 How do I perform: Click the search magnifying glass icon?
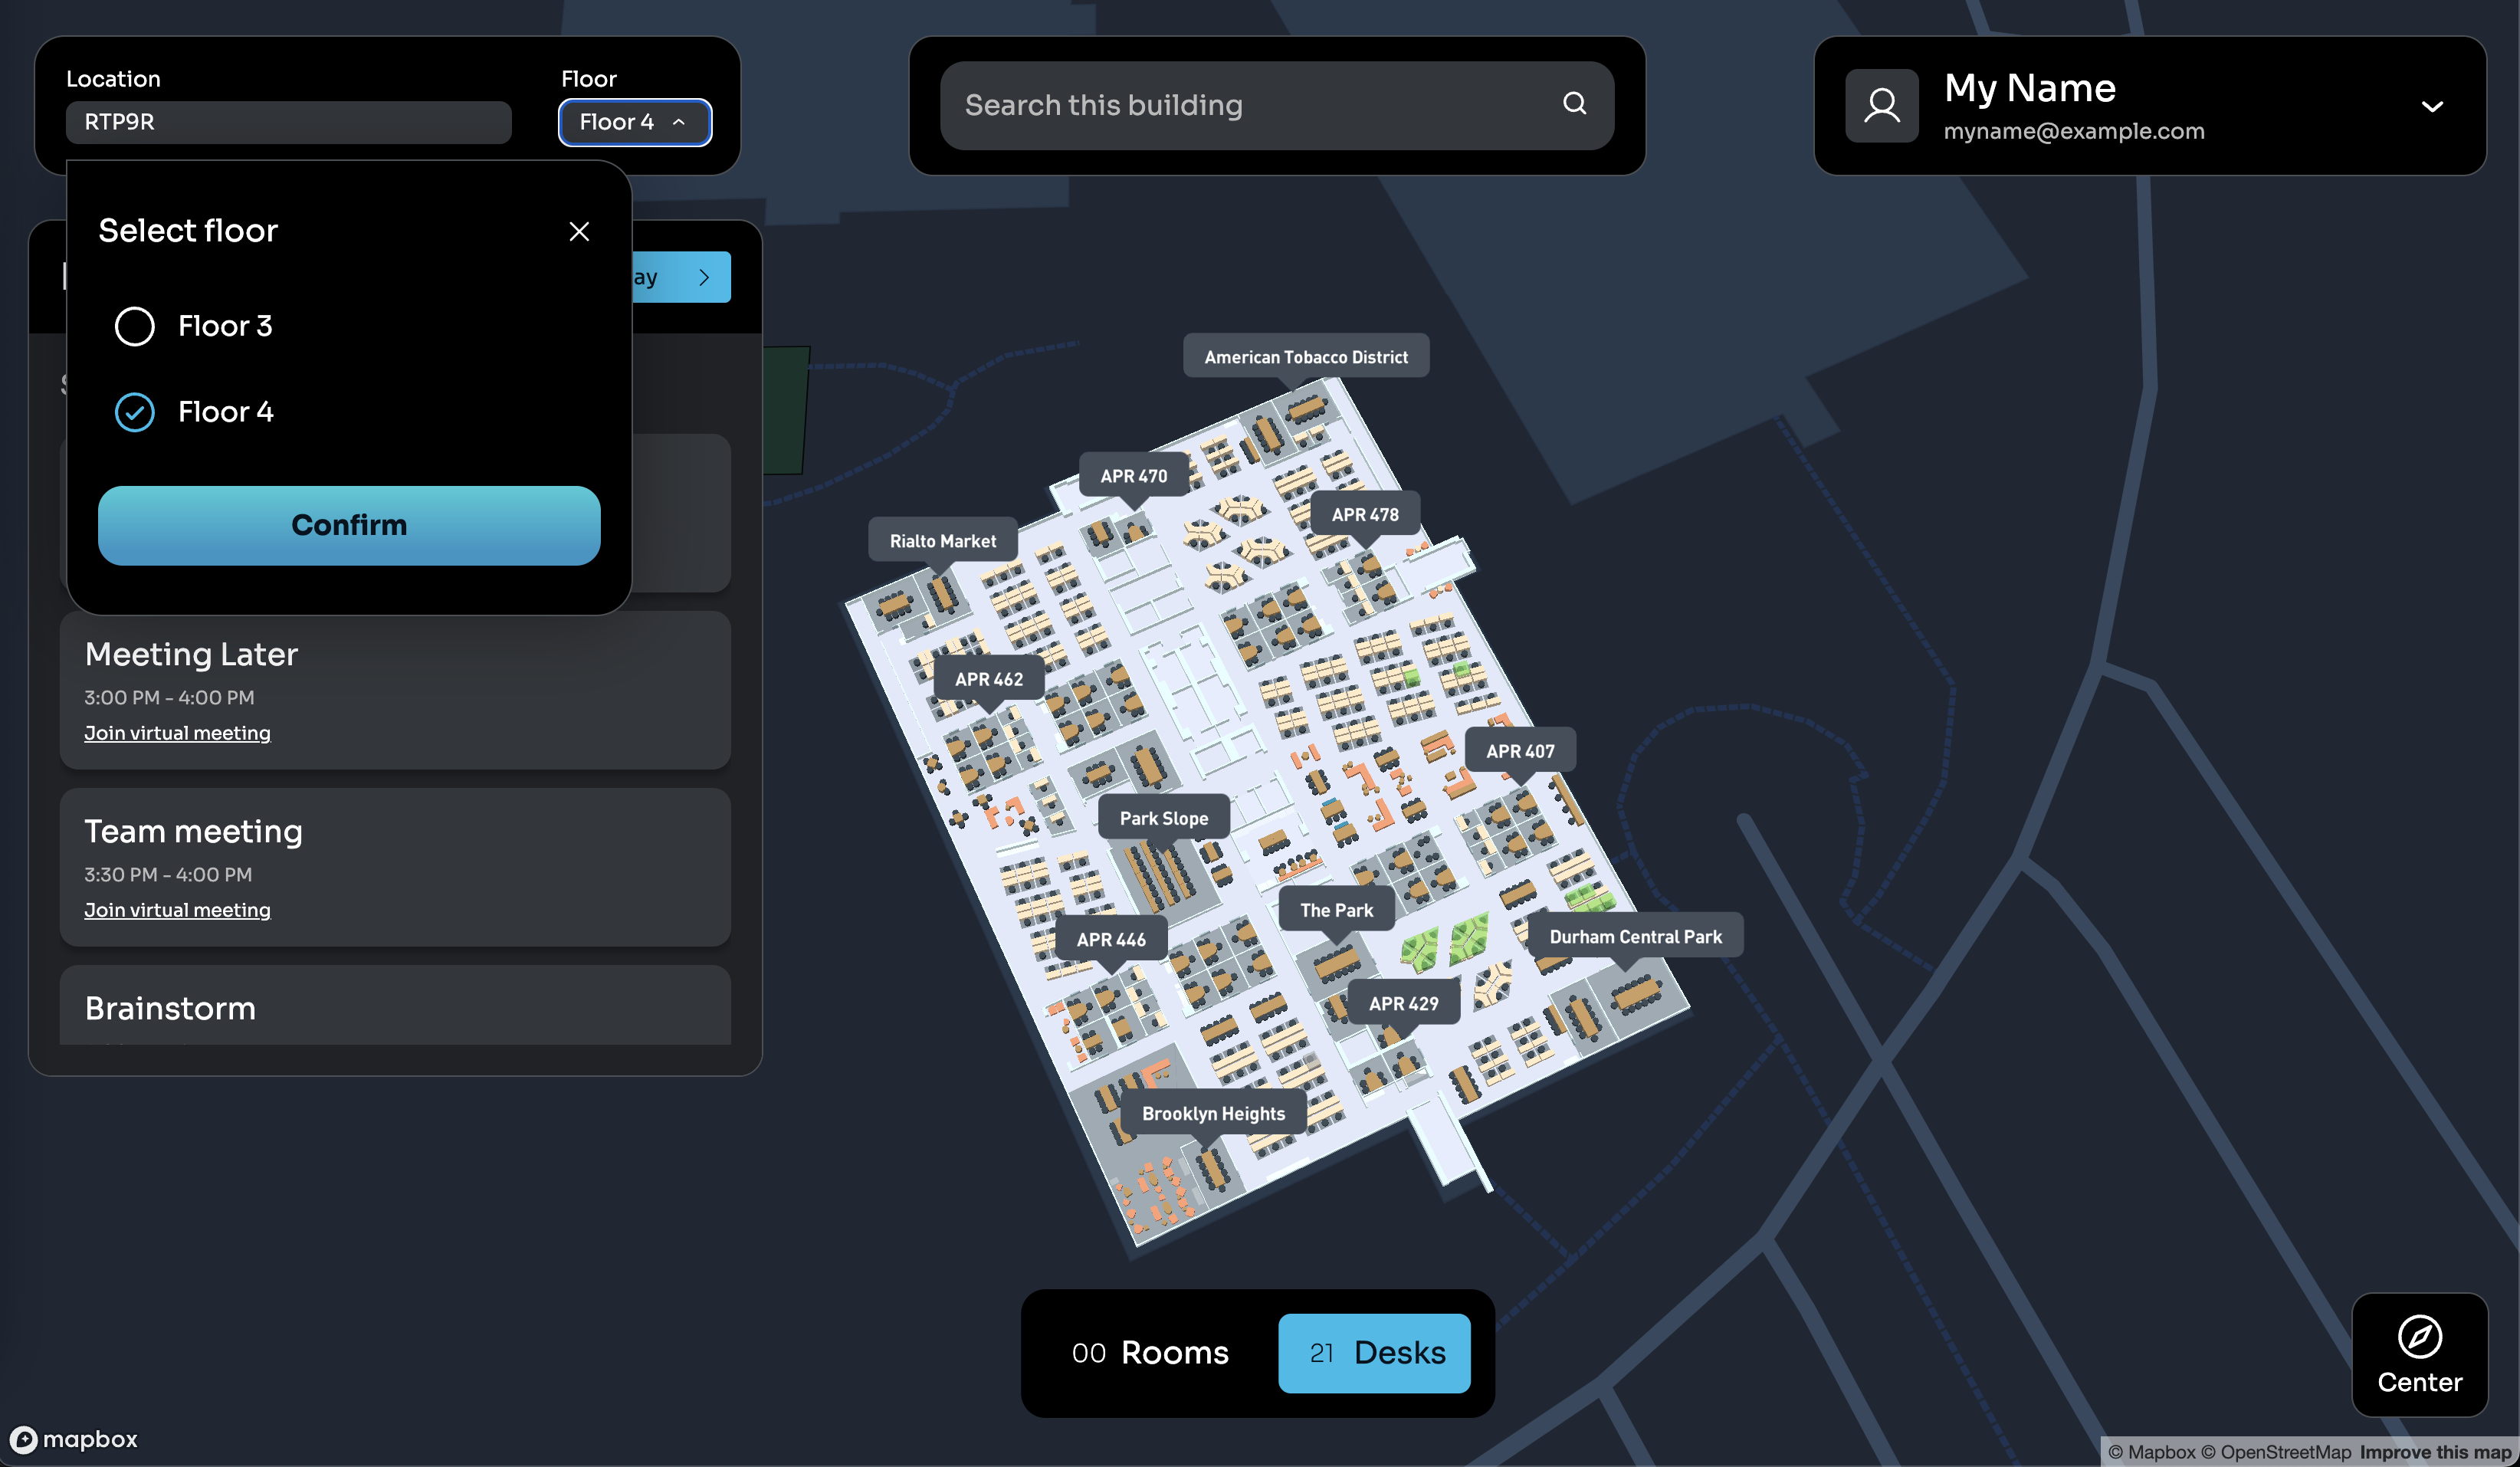coord(1575,104)
